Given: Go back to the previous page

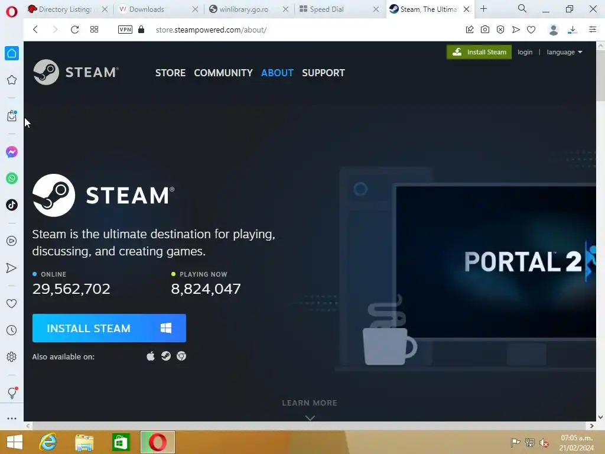Looking at the screenshot, I should [x=35, y=30].
